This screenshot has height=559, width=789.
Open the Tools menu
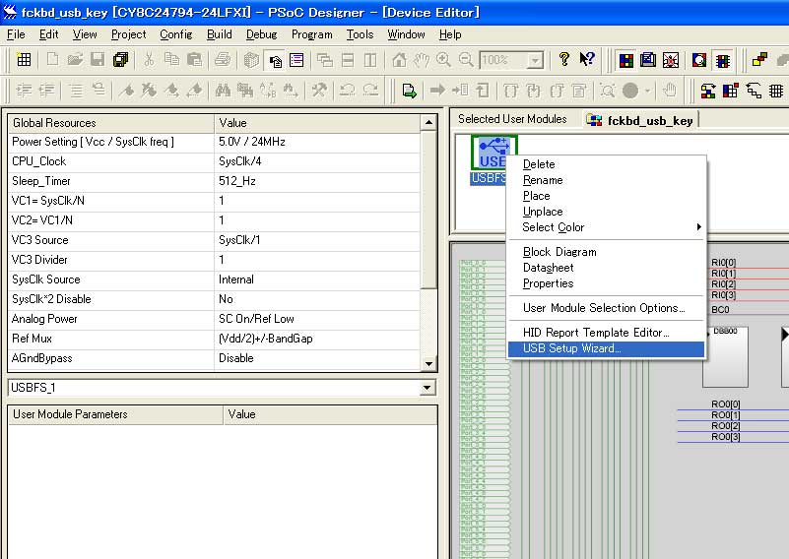tap(360, 34)
